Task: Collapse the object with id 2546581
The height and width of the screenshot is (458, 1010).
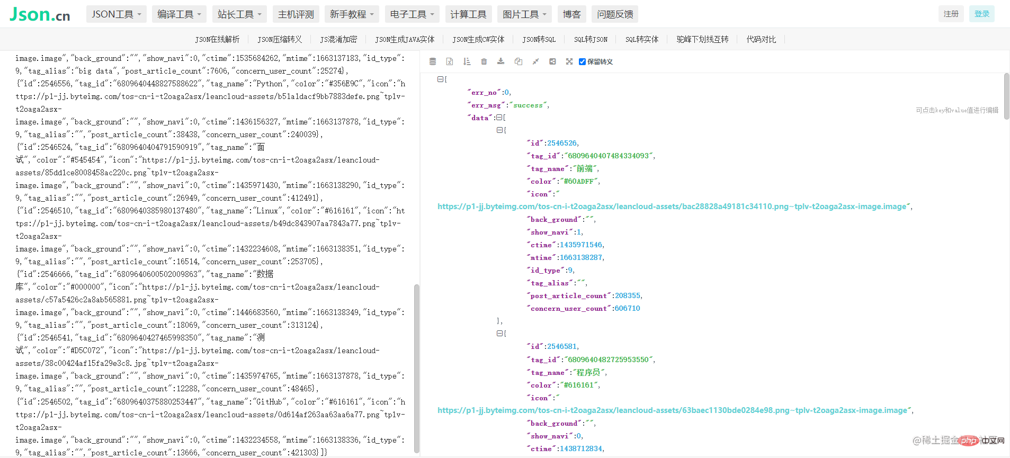Action: [499, 333]
